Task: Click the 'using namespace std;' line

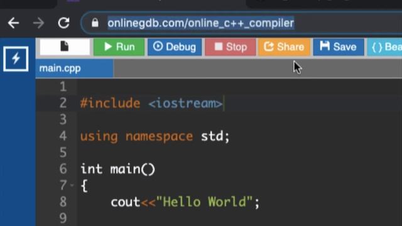Action: (155, 136)
